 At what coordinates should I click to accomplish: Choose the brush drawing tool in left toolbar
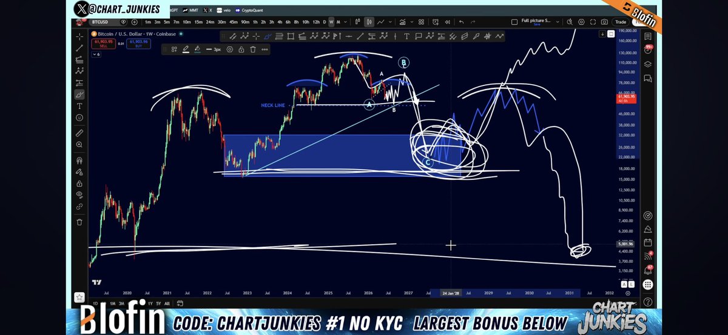(x=79, y=95)
